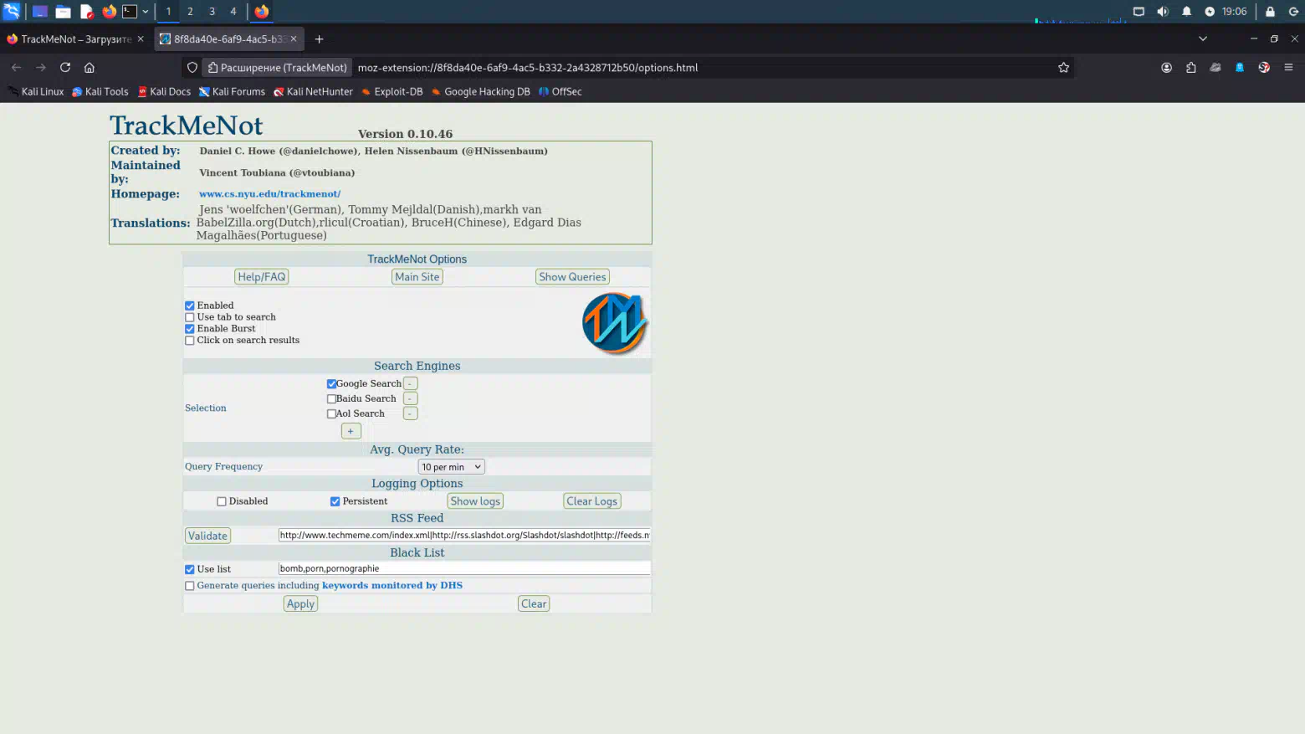Click the Show Queries button

point(572,277)
